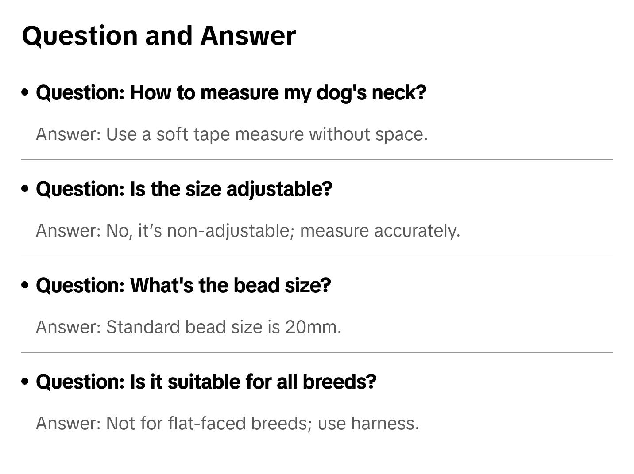The image size is (634, 474).
Task: Click the bullet beside the bead size question
Action: (x=25, y=285)
